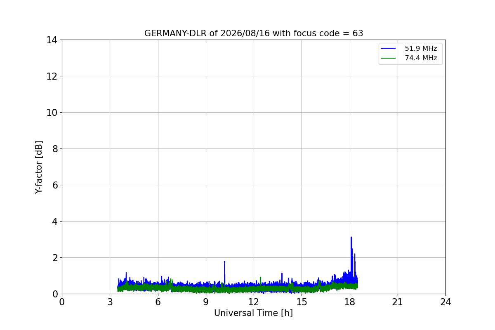This screenshot has width=495, height=330.
Task: Click the Y-factor [dB] axis label
Action: (39, 167)
